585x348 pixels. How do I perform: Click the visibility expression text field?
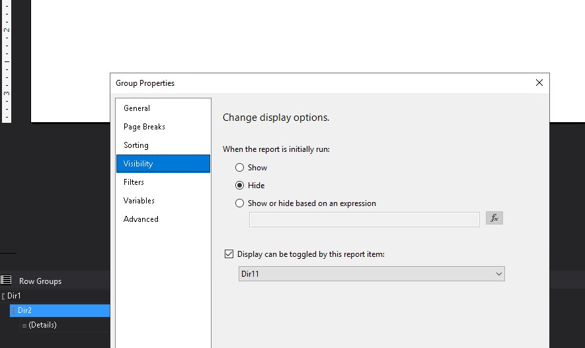click(364, 219)
